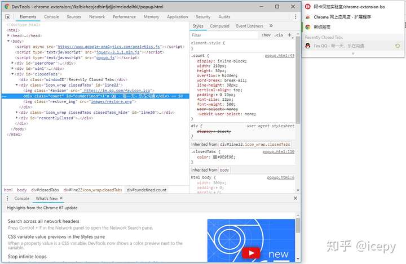This screenshot has width=406, height=264.
Task: Switch to the Computed styles tab
Action: point(219,26)
